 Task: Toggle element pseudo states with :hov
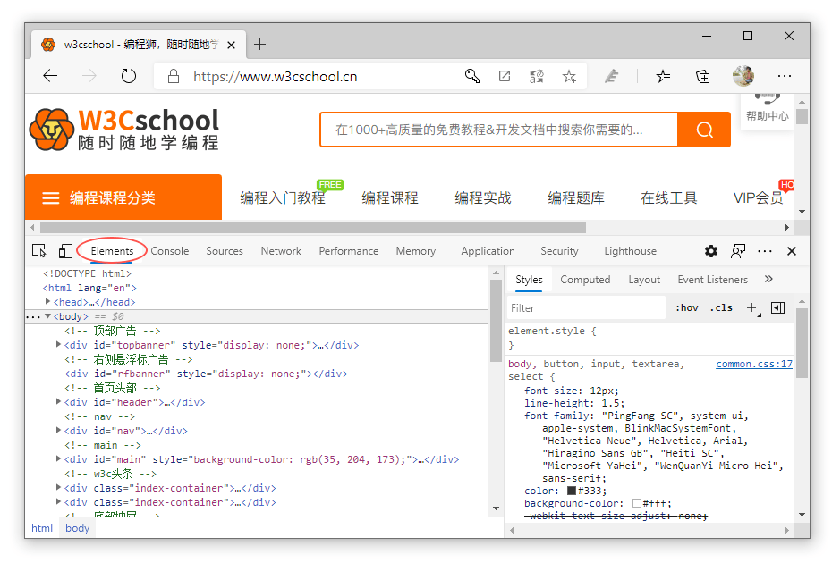[x=687, y=307]
